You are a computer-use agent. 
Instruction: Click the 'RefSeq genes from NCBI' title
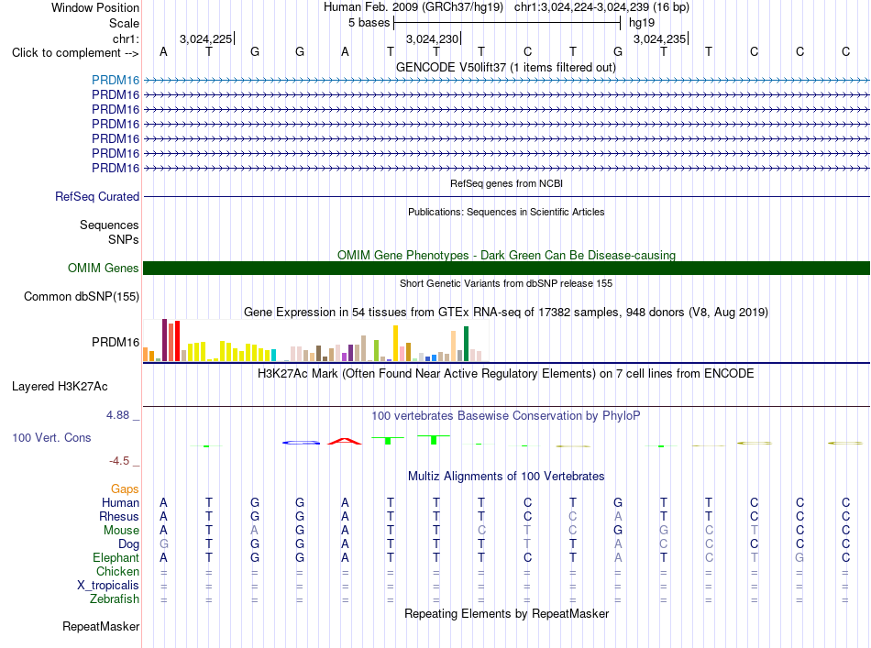point(507,183)
